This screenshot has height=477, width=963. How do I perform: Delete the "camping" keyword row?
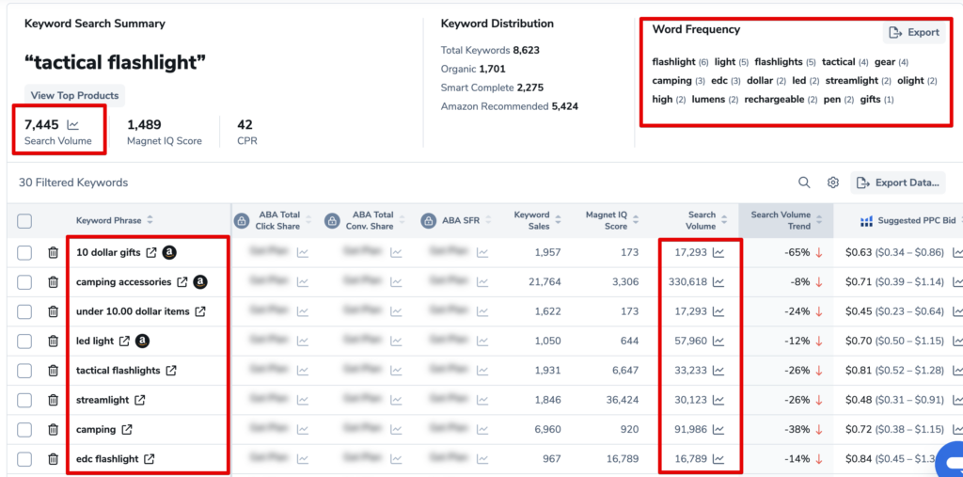[x=54, y=430]
